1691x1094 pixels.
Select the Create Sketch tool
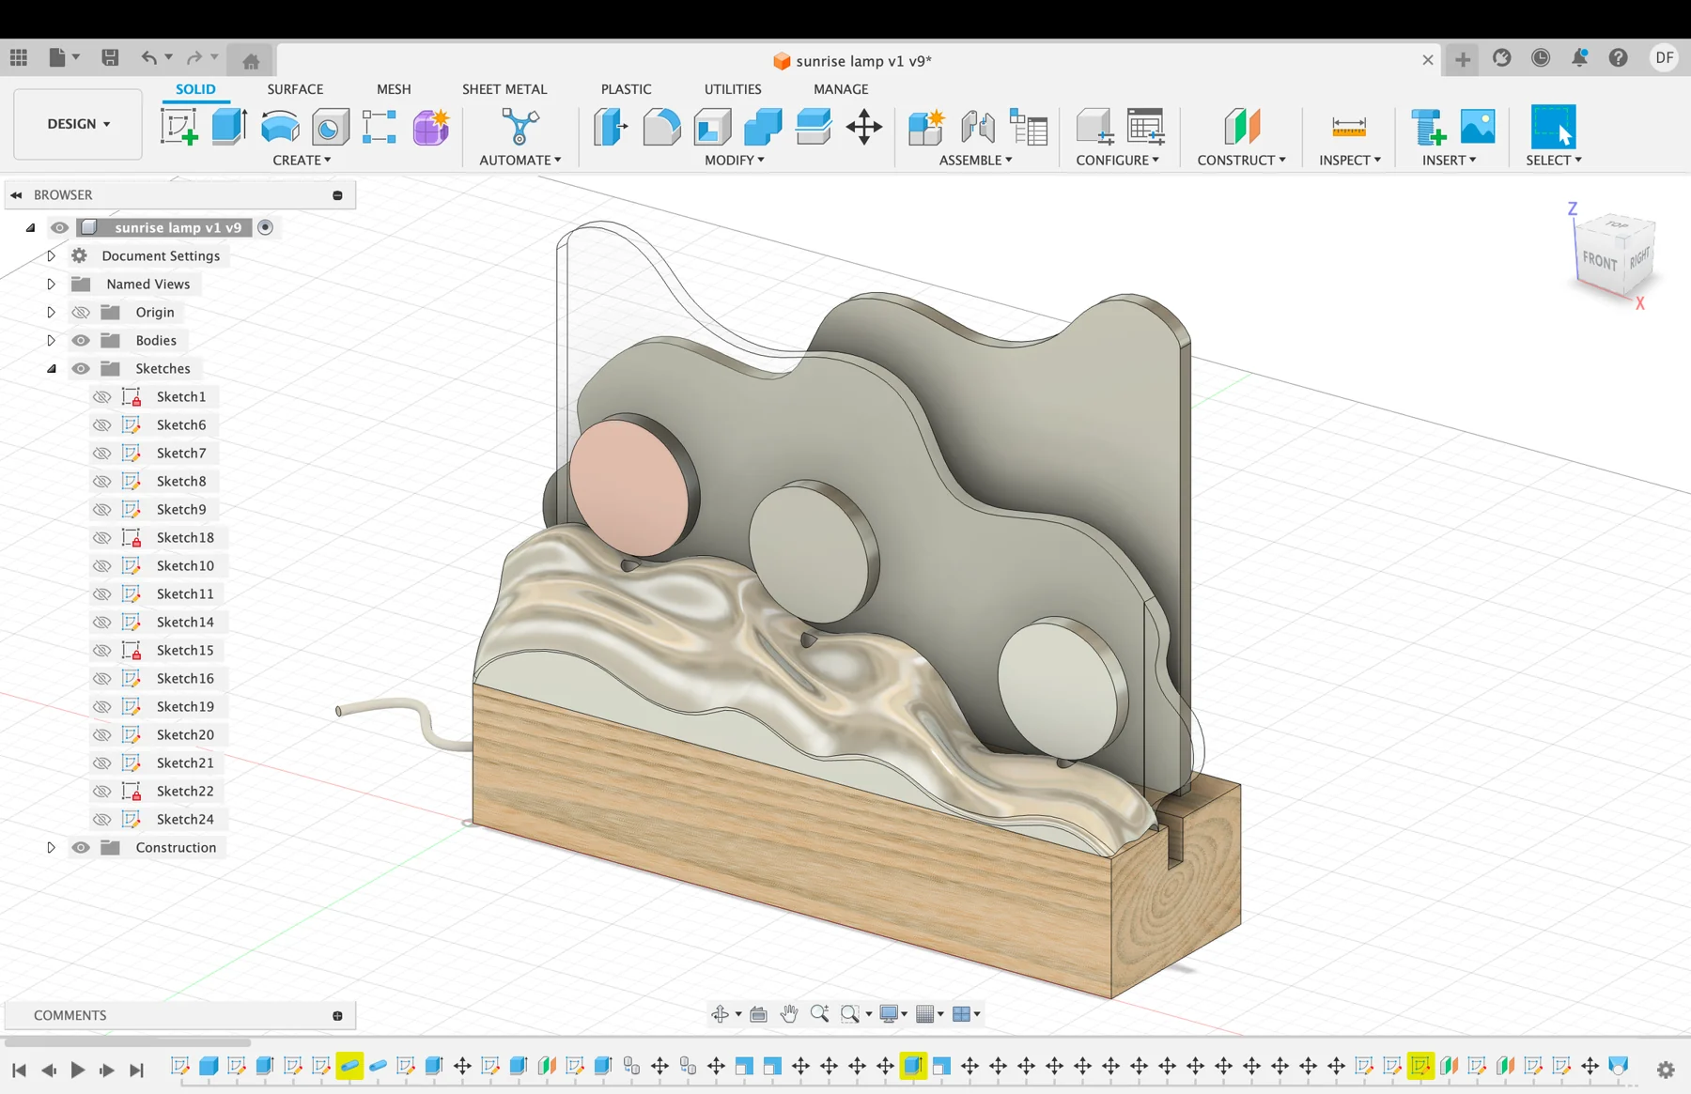pyautogui.click(x=178, y=127)
